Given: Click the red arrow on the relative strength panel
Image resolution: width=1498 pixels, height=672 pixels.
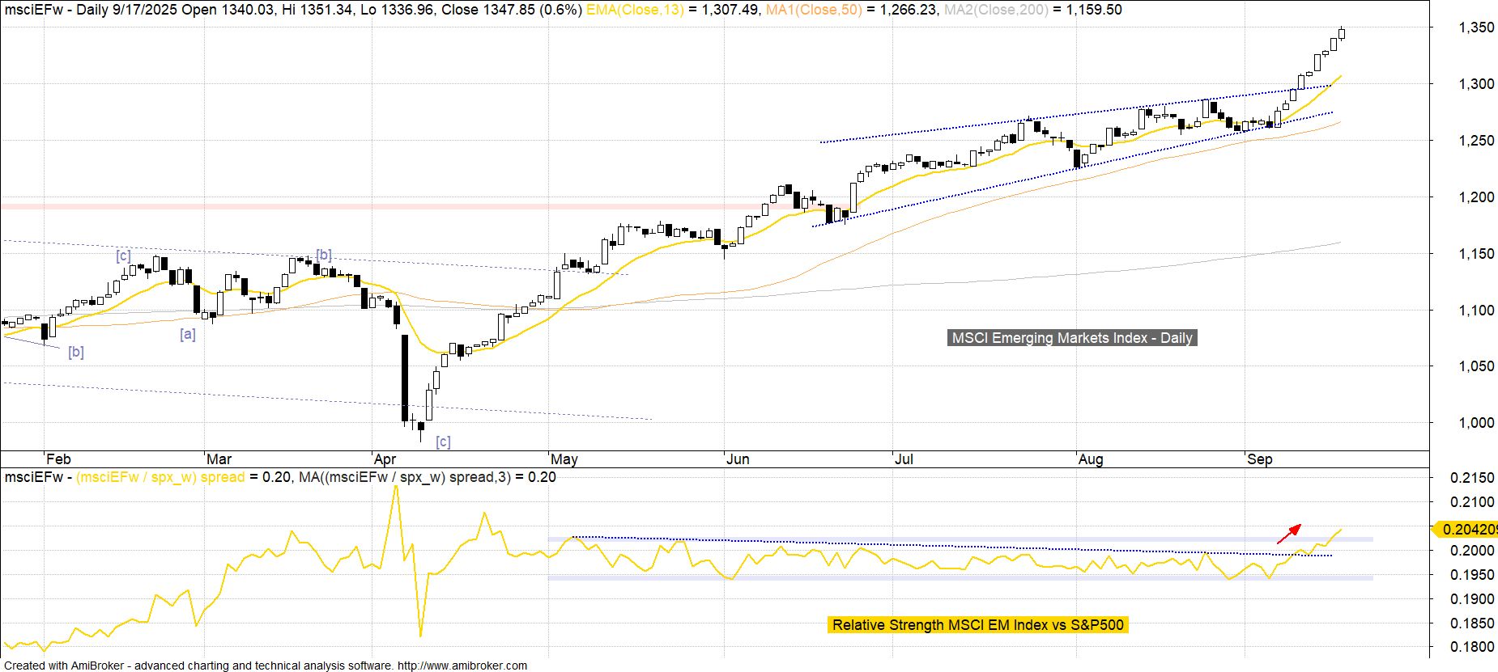Looking at the screenshot, I should click(1289, 534).
